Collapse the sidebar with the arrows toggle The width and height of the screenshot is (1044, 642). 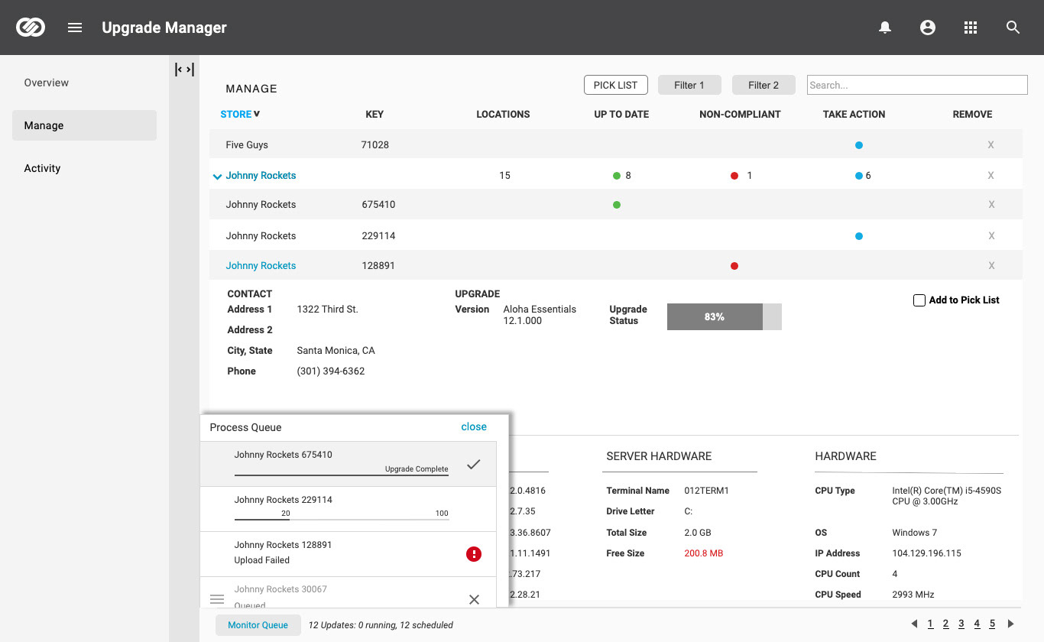tap(184, 70)
